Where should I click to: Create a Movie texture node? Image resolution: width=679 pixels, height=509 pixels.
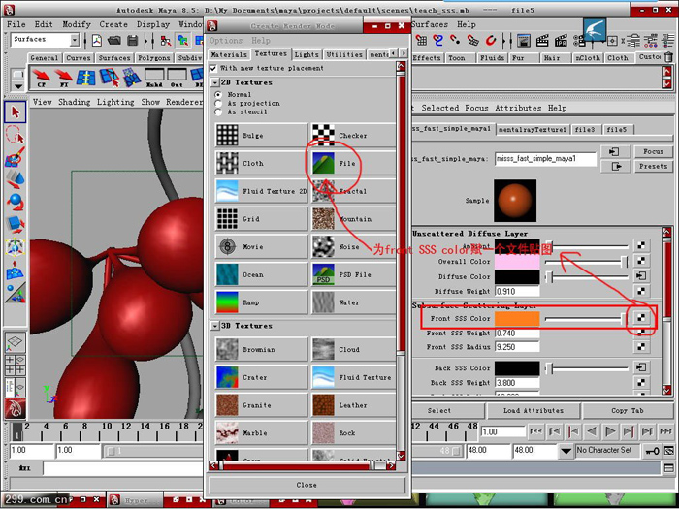click(261, 246)
